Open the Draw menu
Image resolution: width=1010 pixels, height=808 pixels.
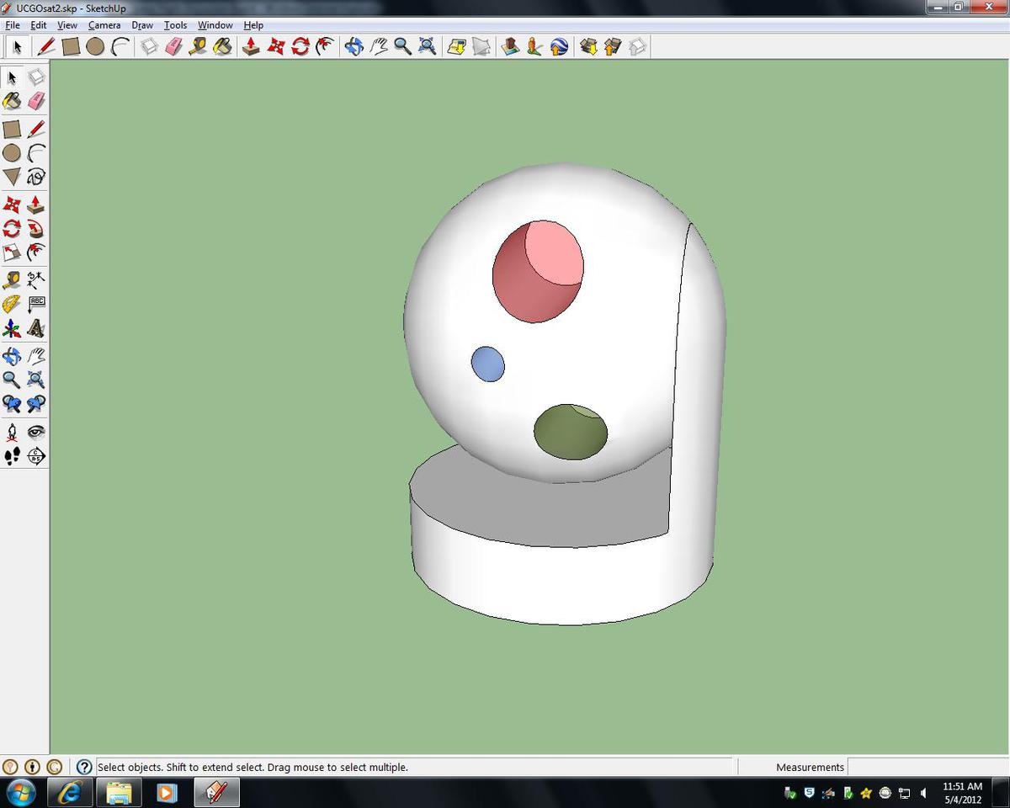pyautogui.click(x=142, y=25)
